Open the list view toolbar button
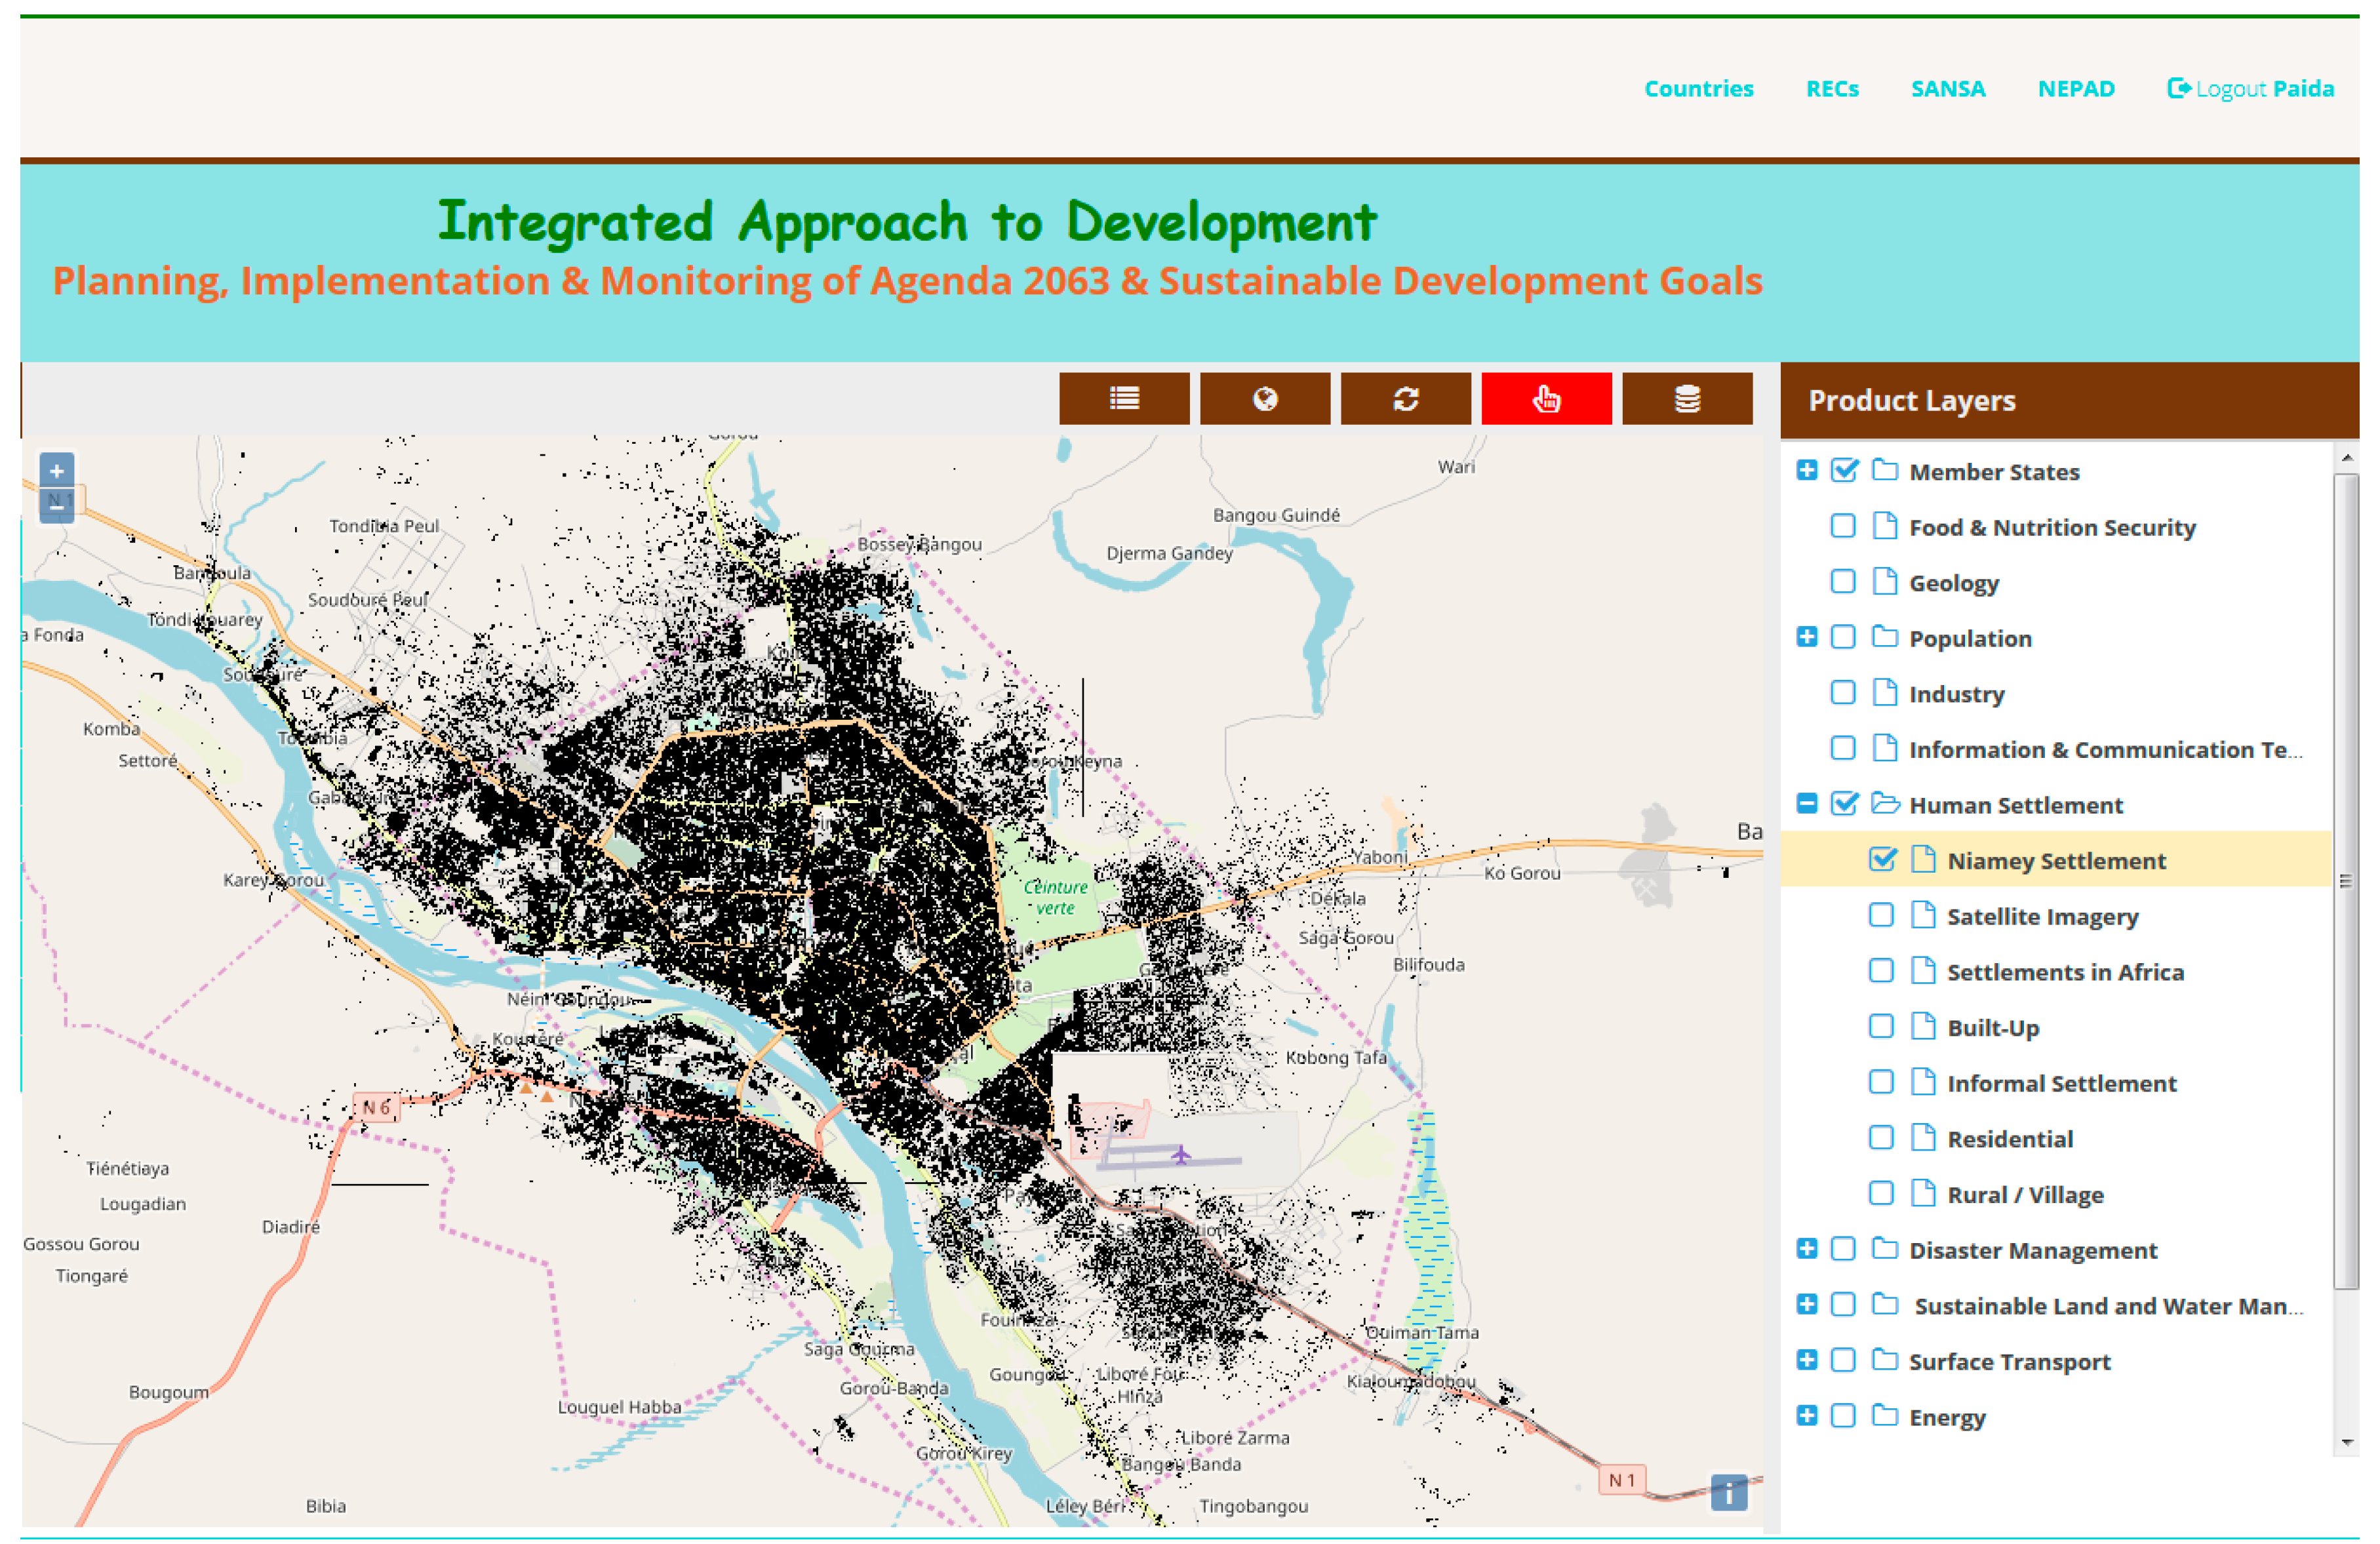Image resolution: width=2380 pixels, height=1544 pixels. (x=1124, y=399)
